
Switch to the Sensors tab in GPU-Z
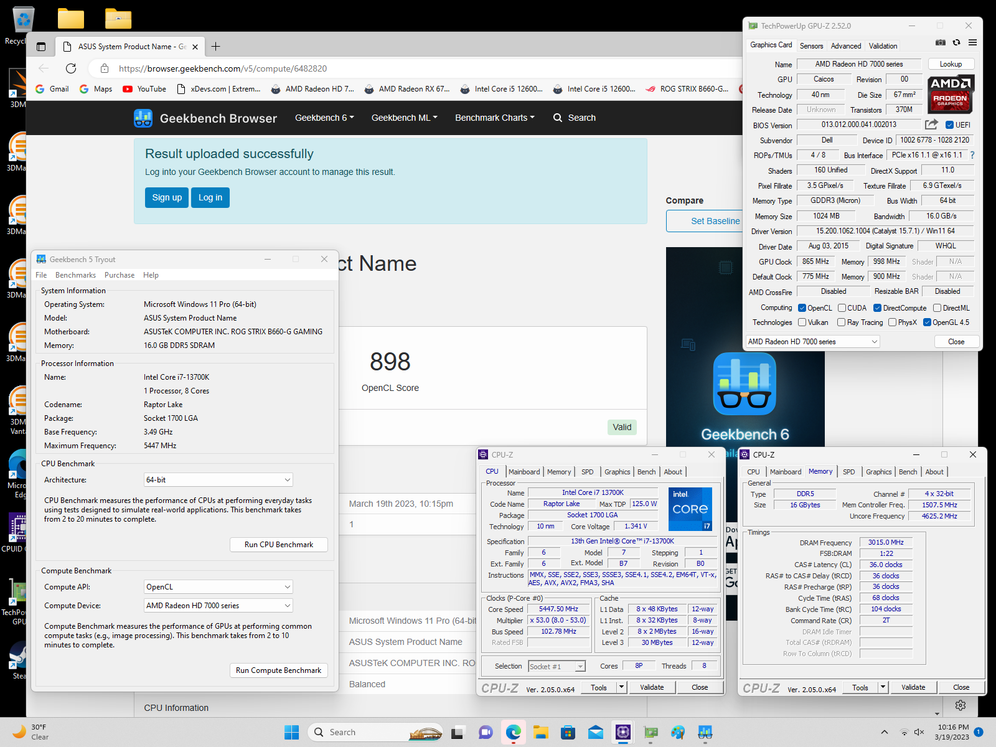pyautogui.click(x=811, y=46)
